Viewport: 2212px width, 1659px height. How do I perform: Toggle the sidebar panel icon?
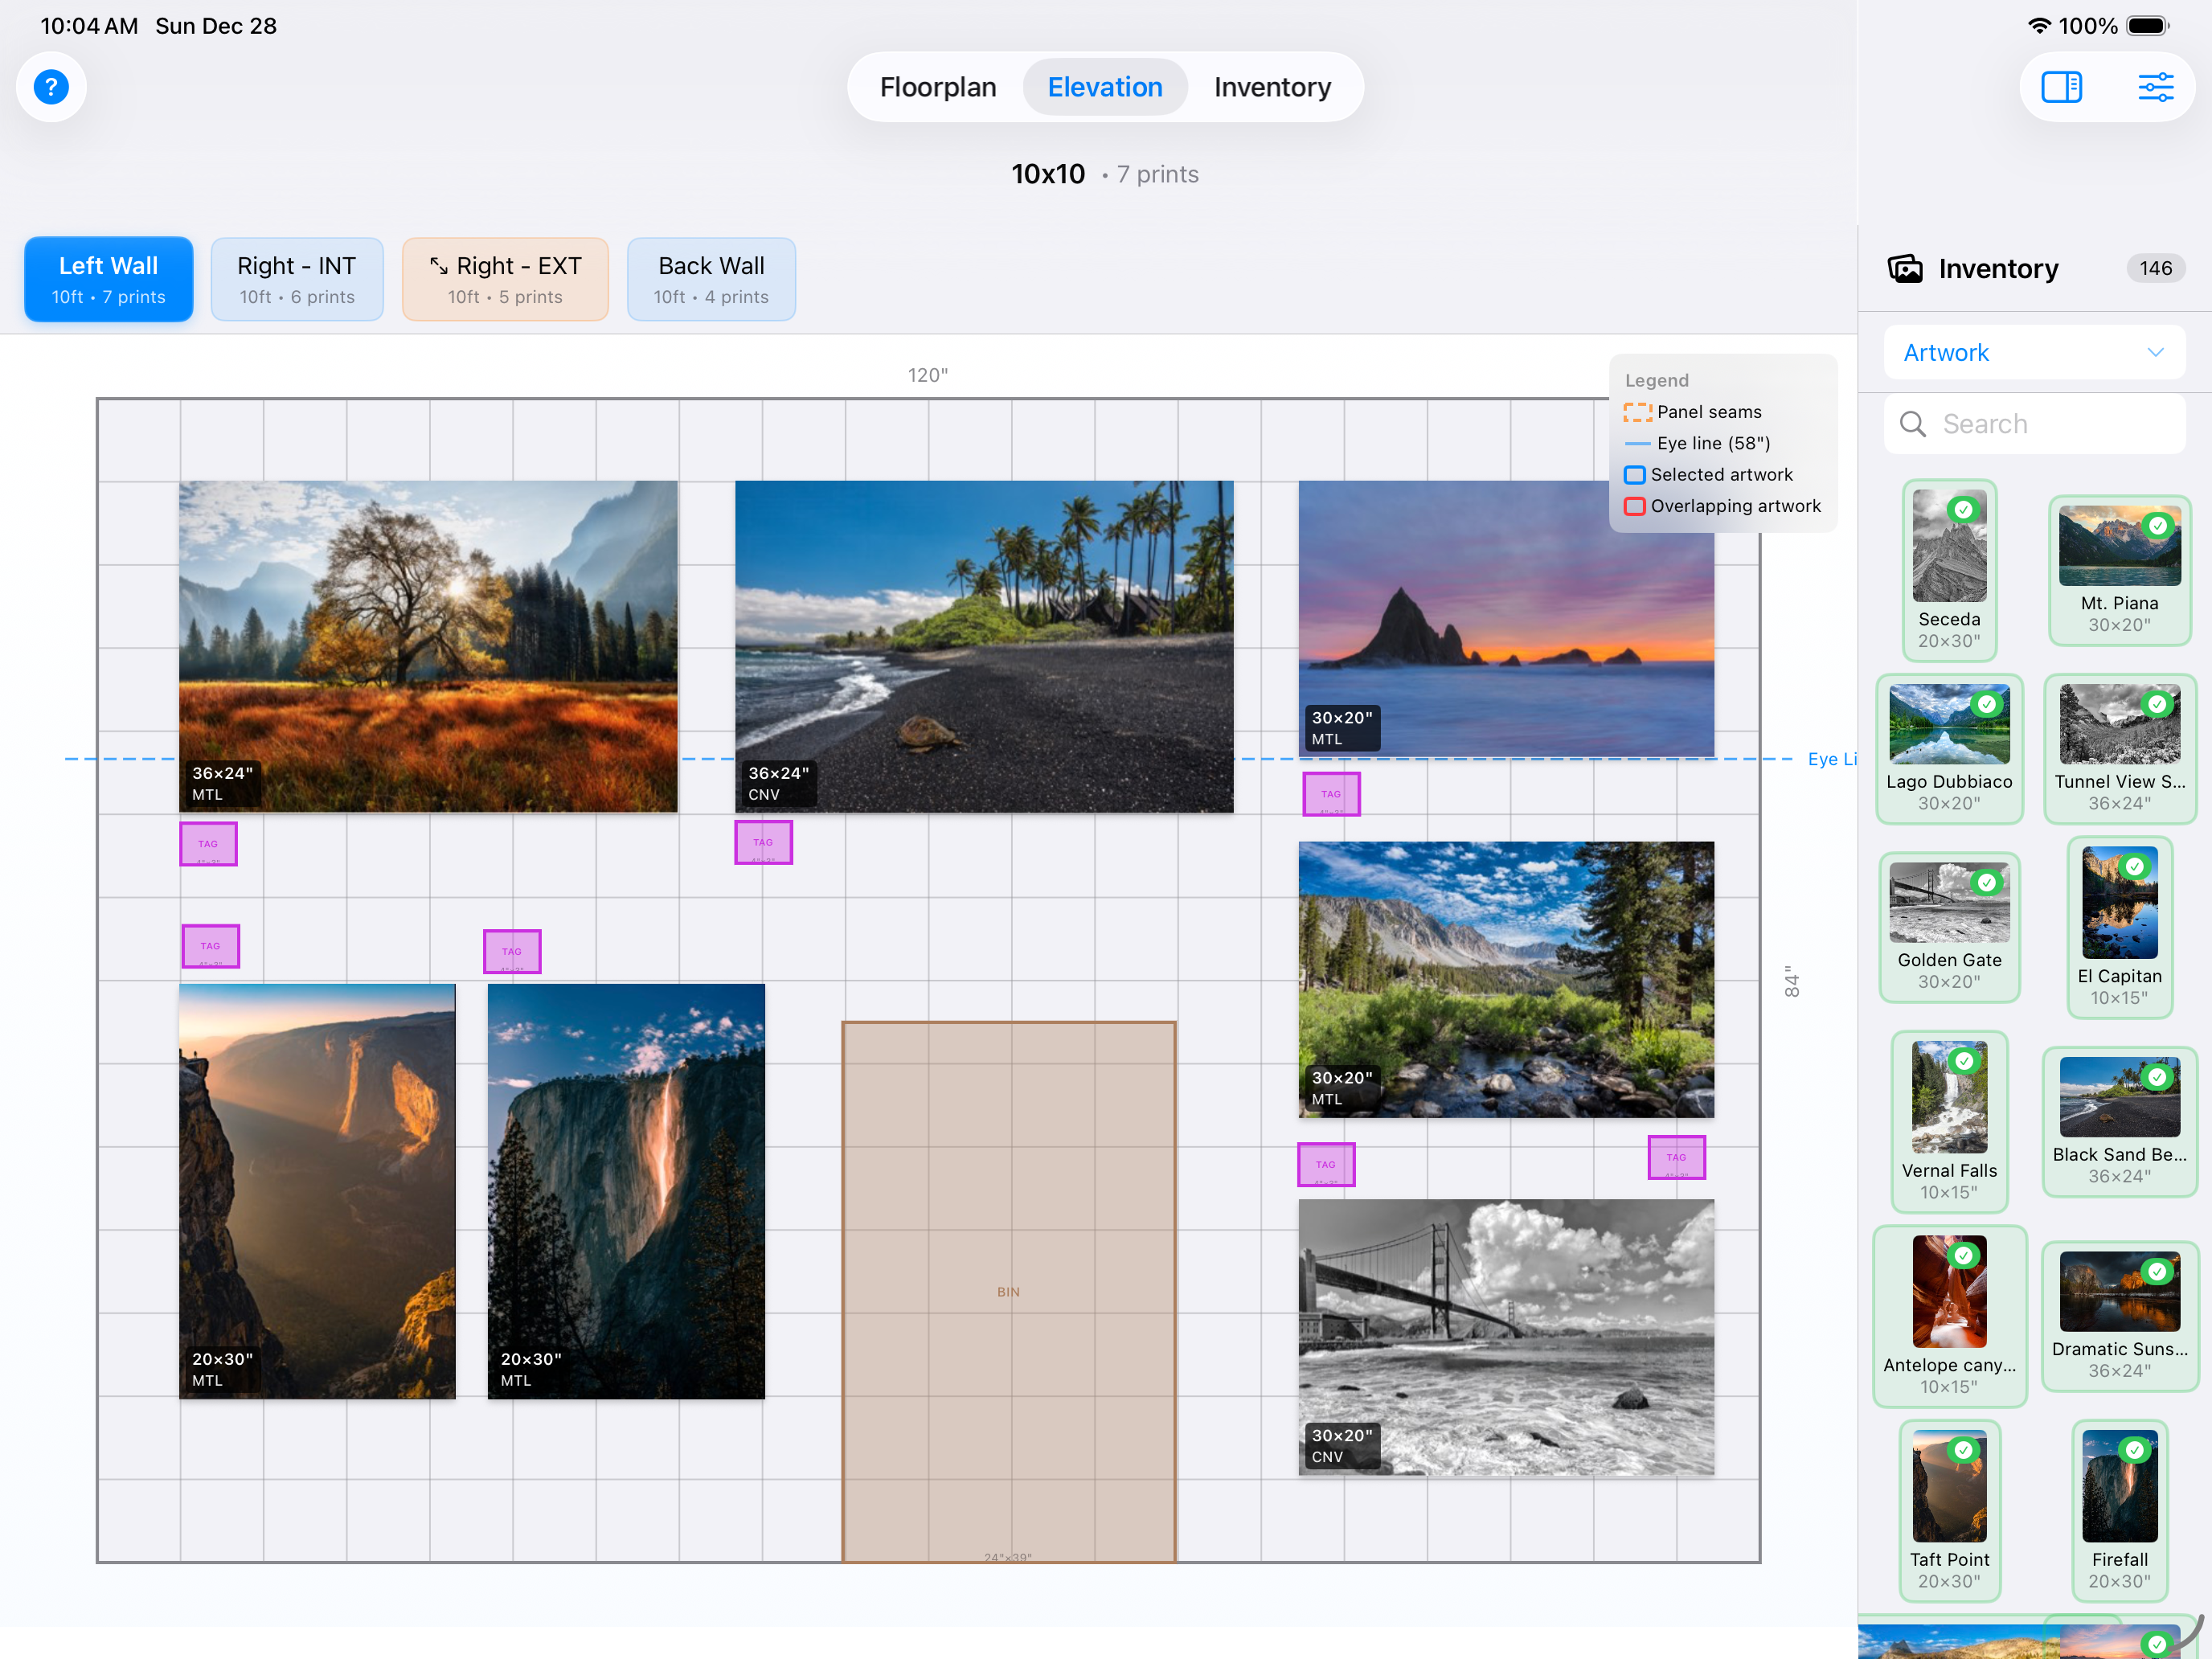[2061, 87]
